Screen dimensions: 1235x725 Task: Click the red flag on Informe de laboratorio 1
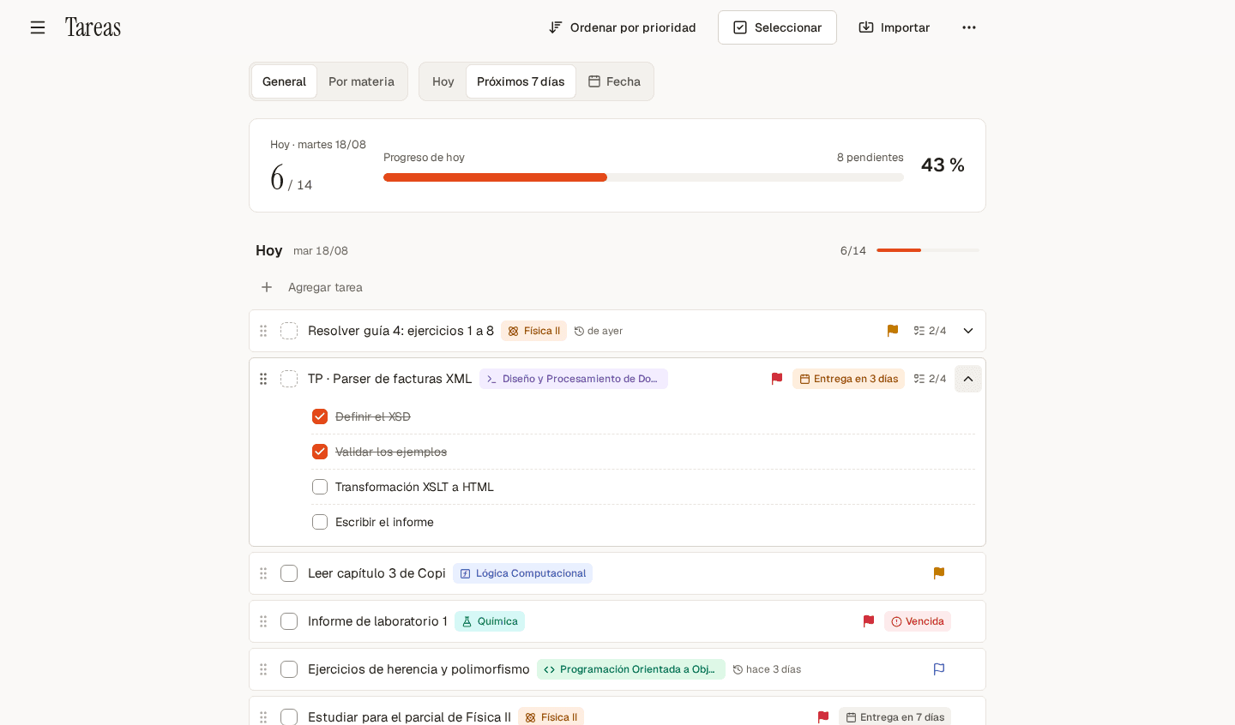[869, 621]
